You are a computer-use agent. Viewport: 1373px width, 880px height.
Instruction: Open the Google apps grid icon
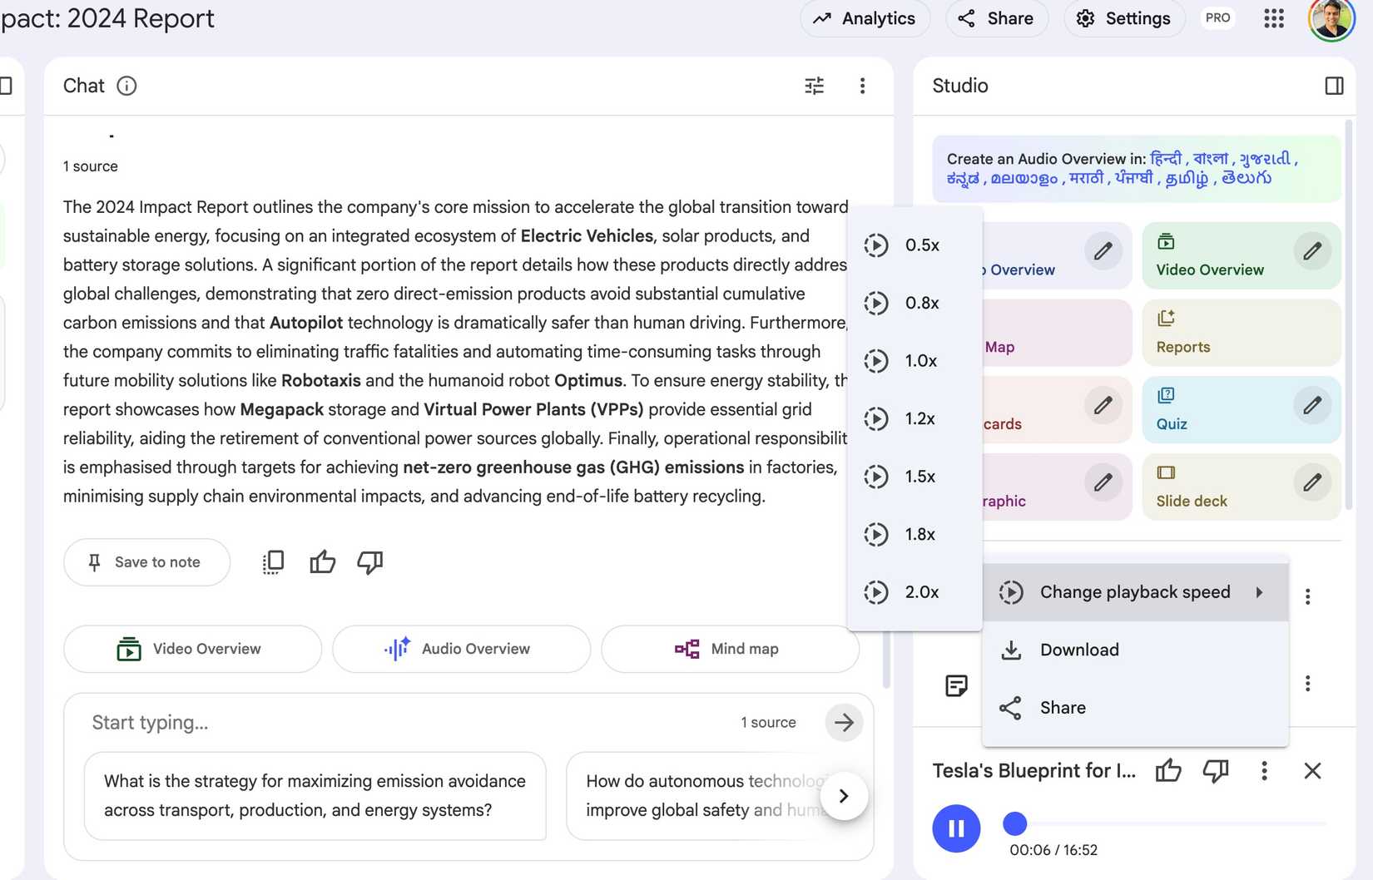tap(1273, 18)
